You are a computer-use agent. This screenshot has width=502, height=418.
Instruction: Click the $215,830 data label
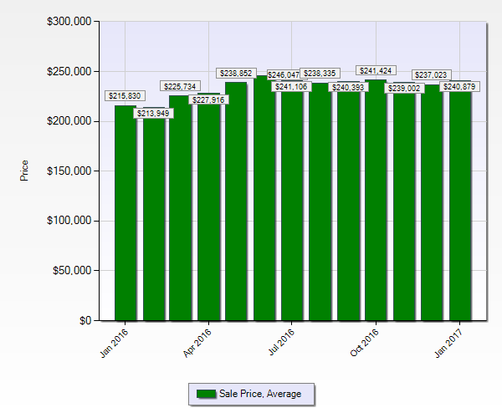pyautogui.click(x=125, y=96)
